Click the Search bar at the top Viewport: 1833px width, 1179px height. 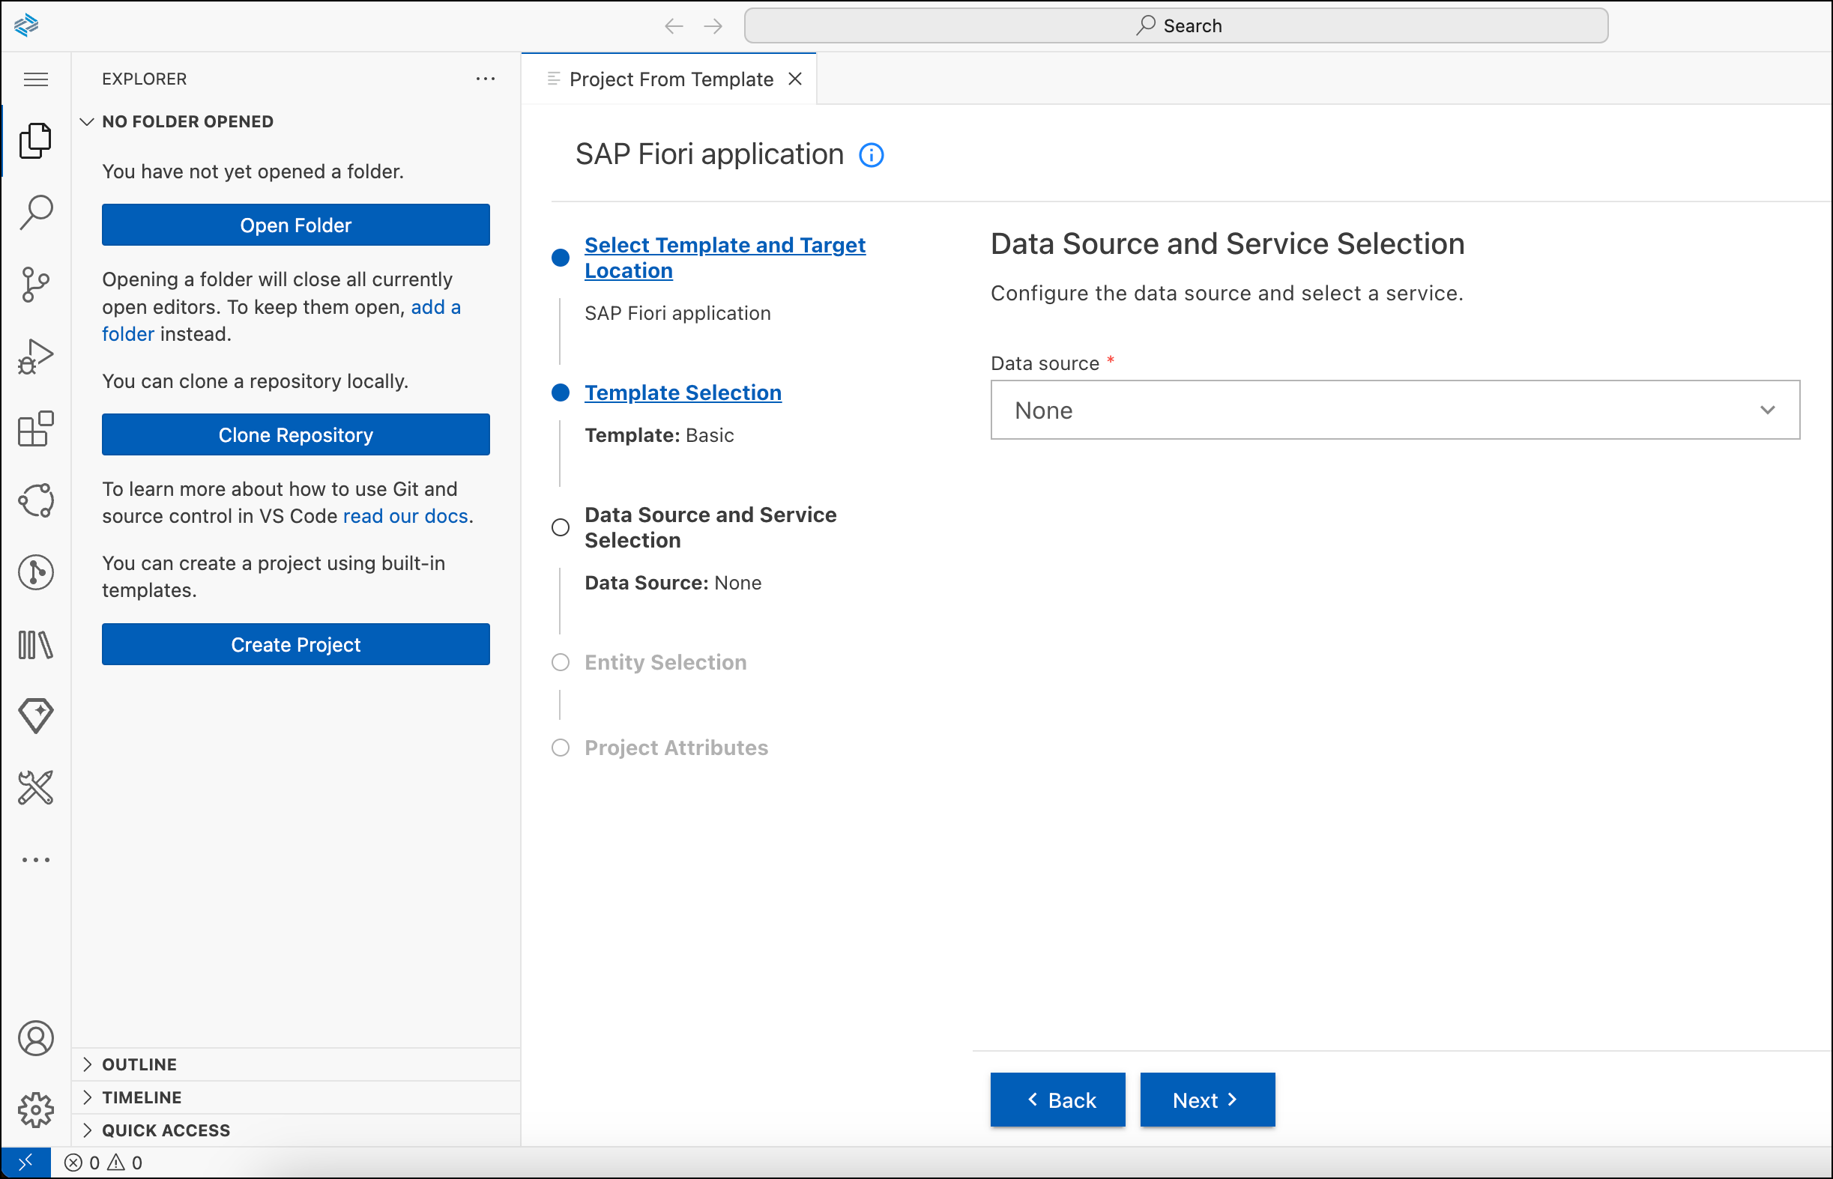[x=1177, y=25]
